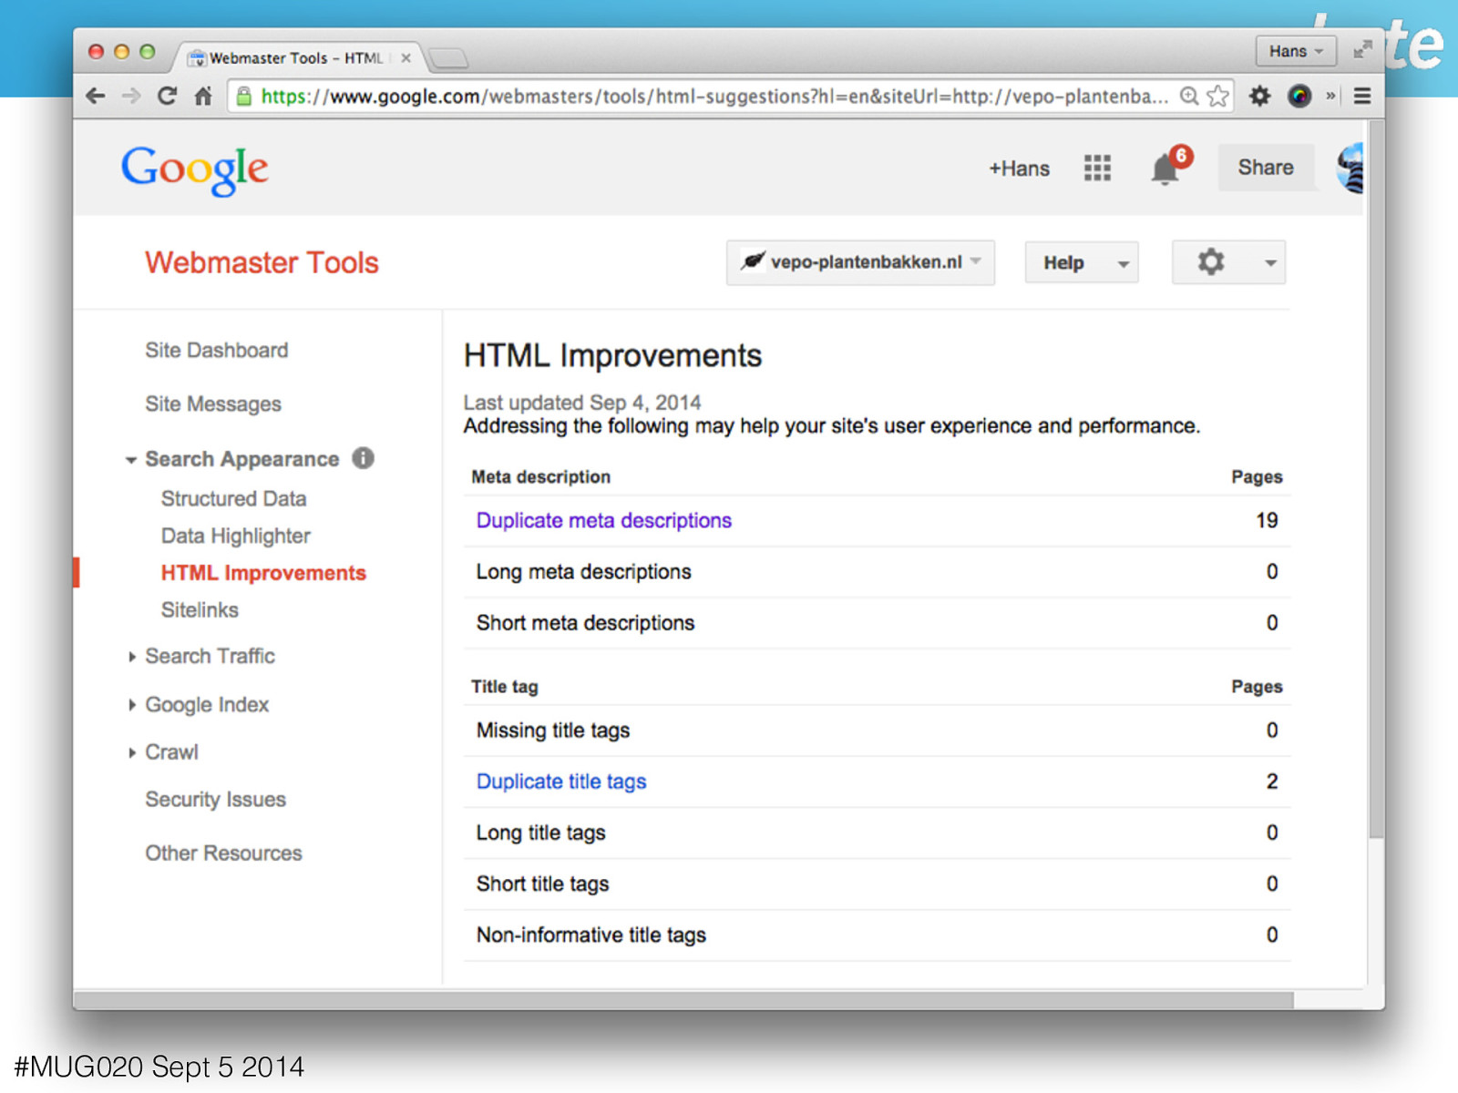Click the 19 pages count value

tap(1267, 521)
